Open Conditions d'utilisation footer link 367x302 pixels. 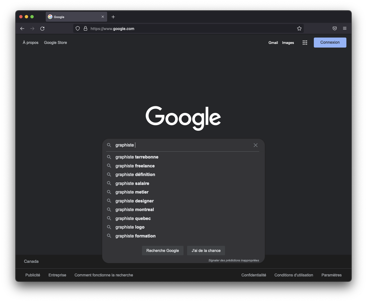coord(294,275)
